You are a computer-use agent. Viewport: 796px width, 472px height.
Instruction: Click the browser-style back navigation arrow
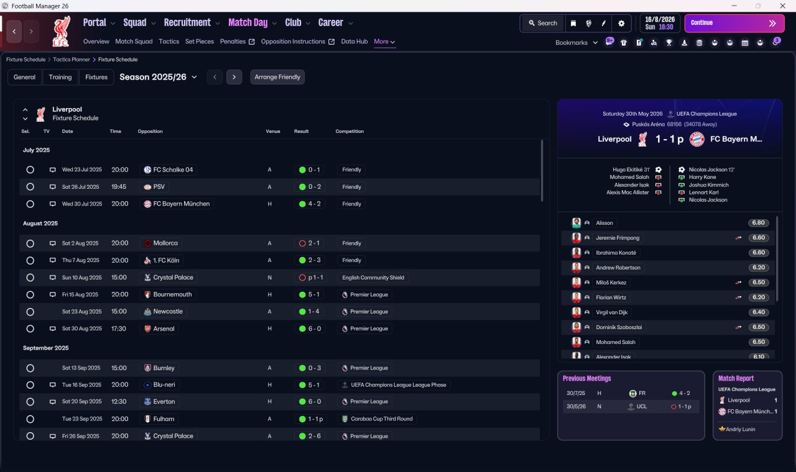(x=14, y=31)
